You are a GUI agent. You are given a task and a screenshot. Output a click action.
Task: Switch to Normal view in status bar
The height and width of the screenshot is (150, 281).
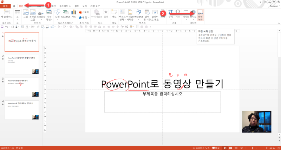point(225,148)
